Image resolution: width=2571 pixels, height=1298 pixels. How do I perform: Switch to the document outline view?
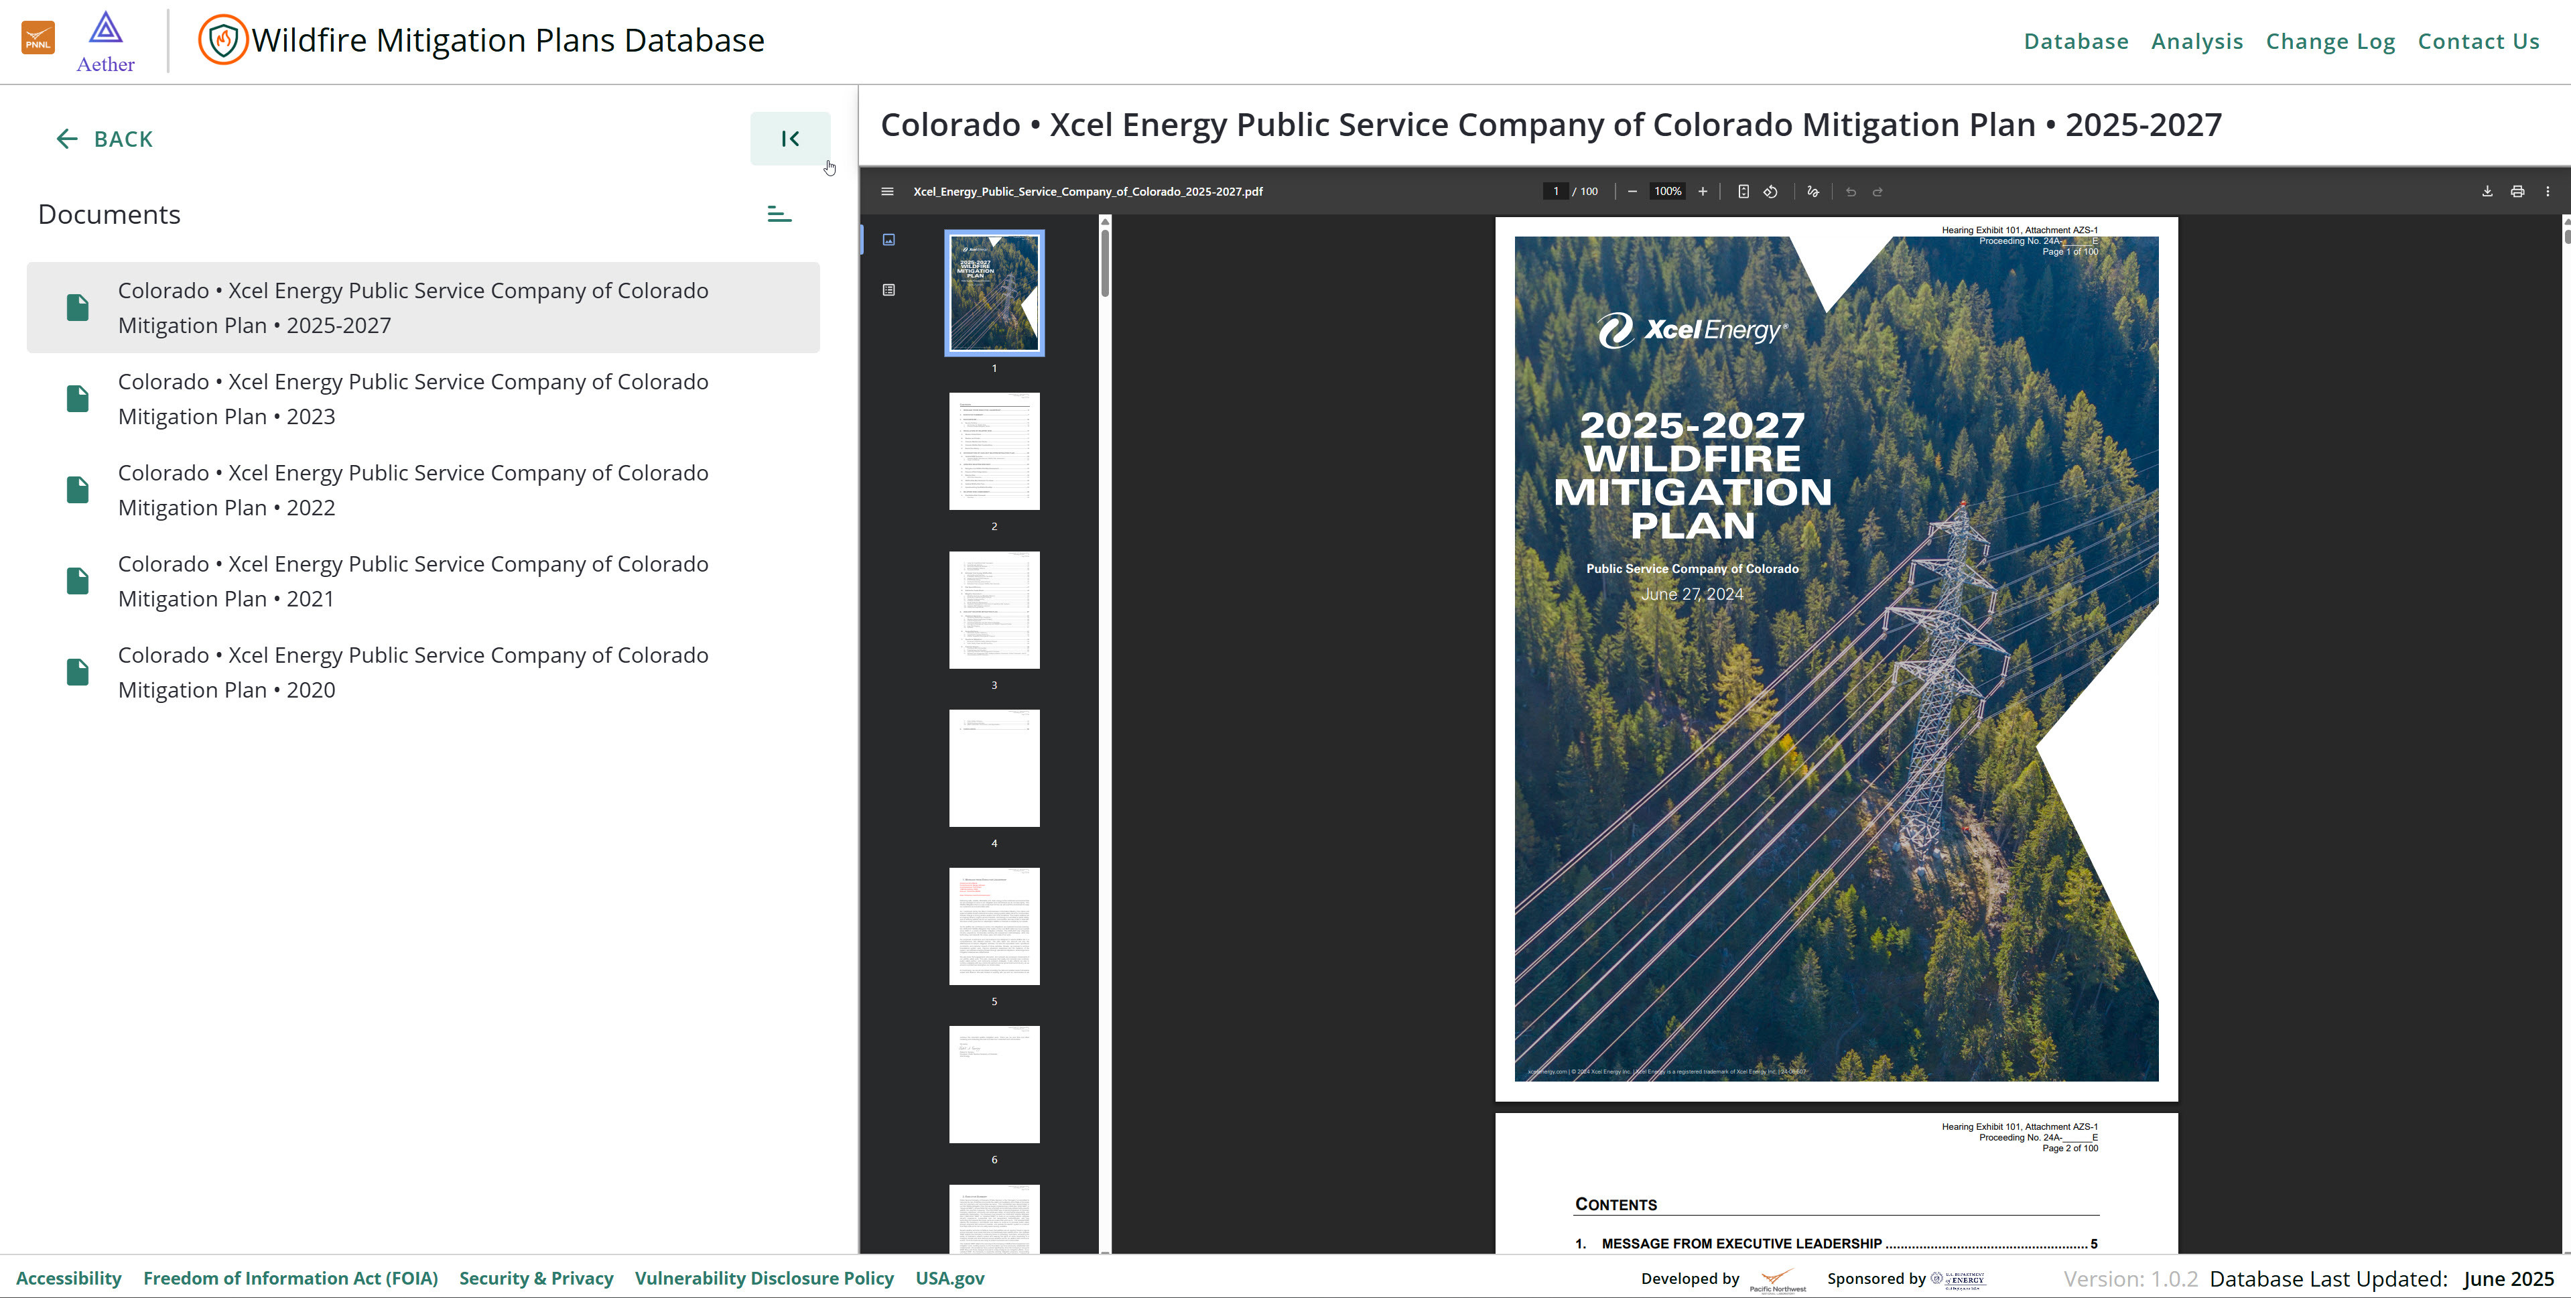pyautogui.click(x=888, y=291)
